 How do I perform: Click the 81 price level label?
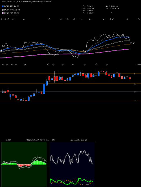(x=135, y=84)
